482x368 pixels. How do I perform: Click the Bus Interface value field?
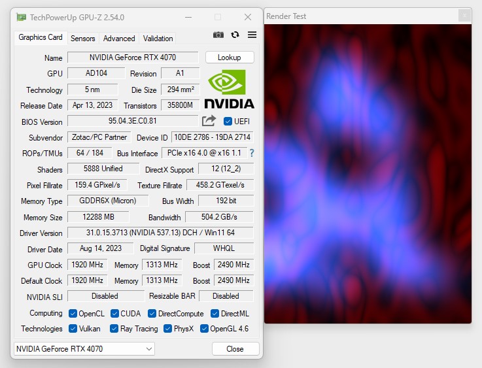(x=205, y=153)
